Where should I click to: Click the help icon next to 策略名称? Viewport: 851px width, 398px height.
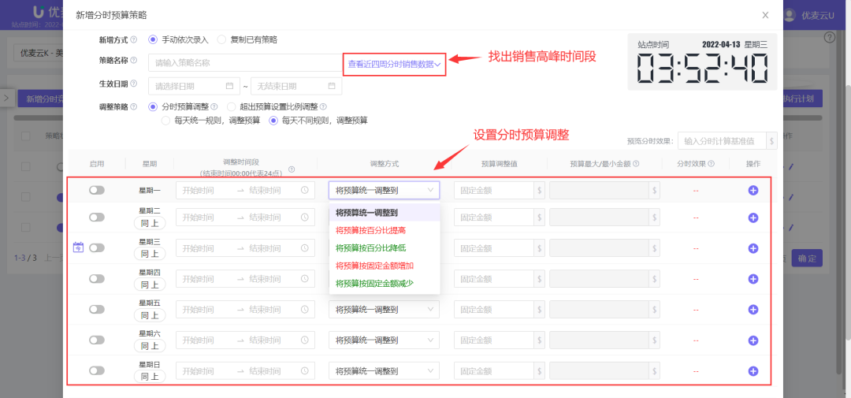133,61
